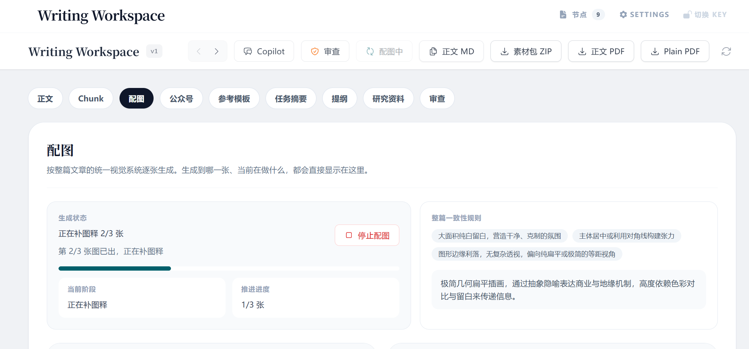The width and height of the screenshot is (749, 349).
Task: Click the 节点 document icon
Action: pyautogui.click(x=563, y=15)
